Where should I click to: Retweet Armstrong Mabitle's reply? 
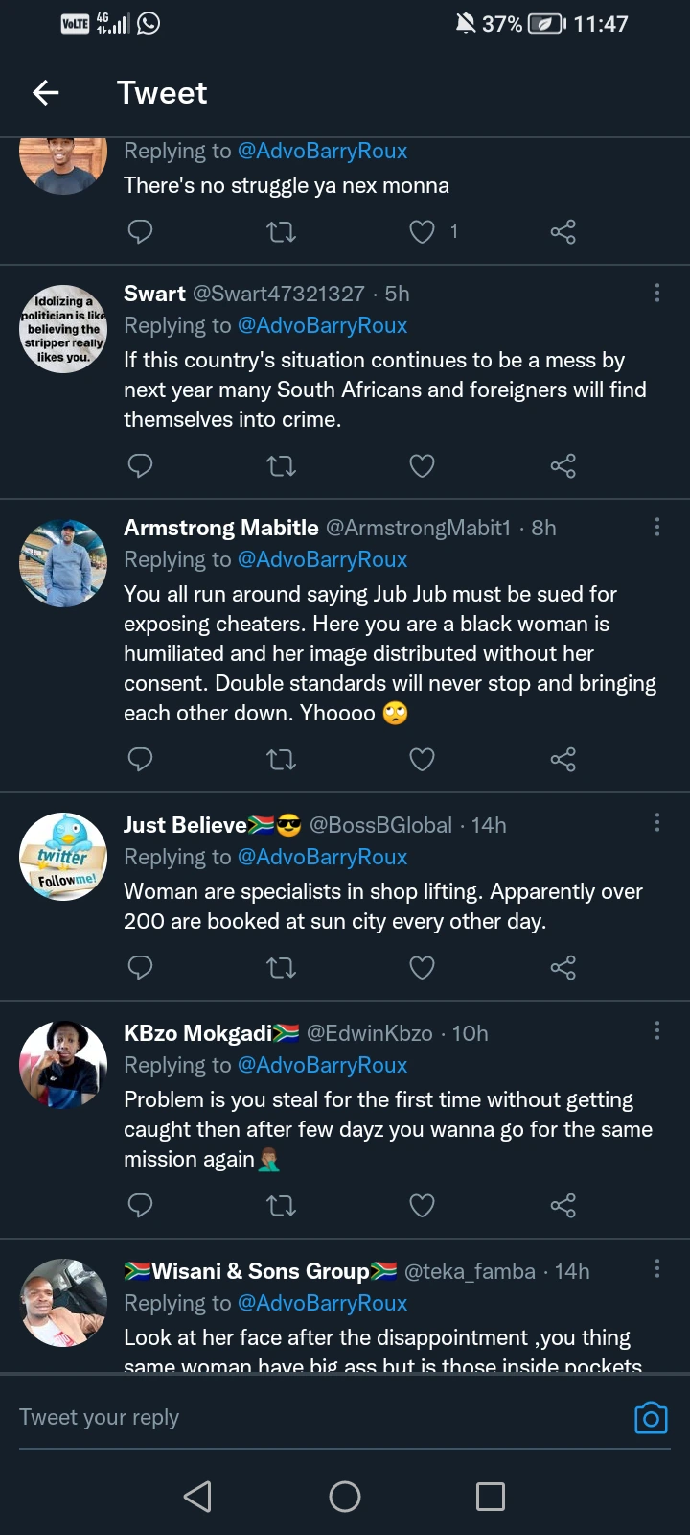coord(281,760)
